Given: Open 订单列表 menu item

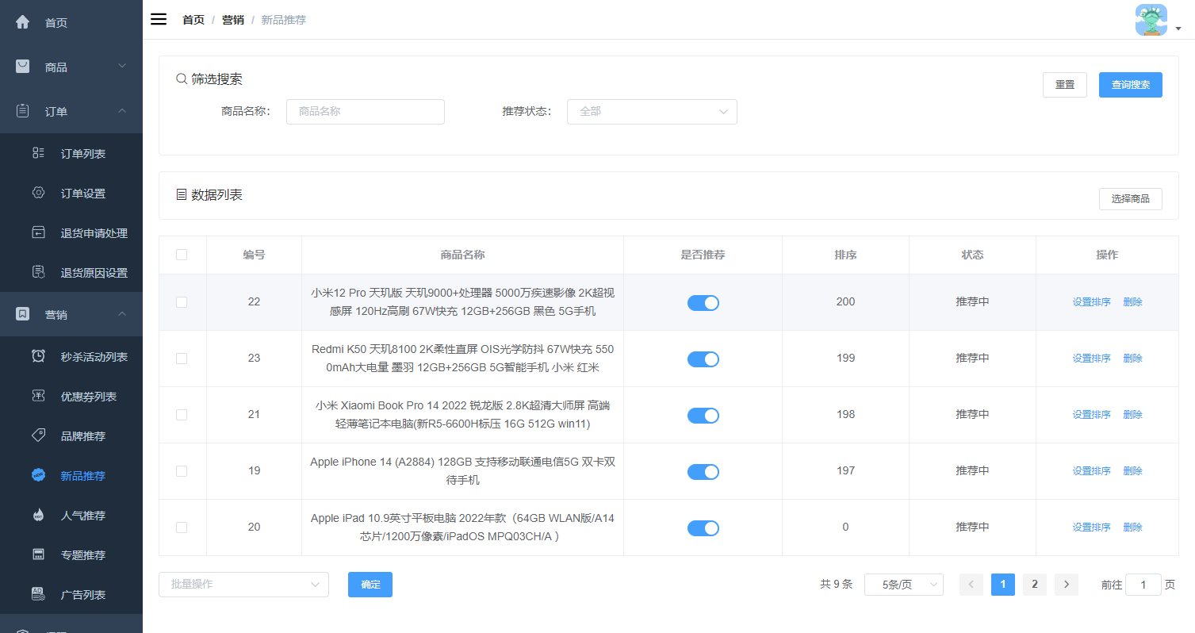Looking at the screenshot, I should (71, 153).
